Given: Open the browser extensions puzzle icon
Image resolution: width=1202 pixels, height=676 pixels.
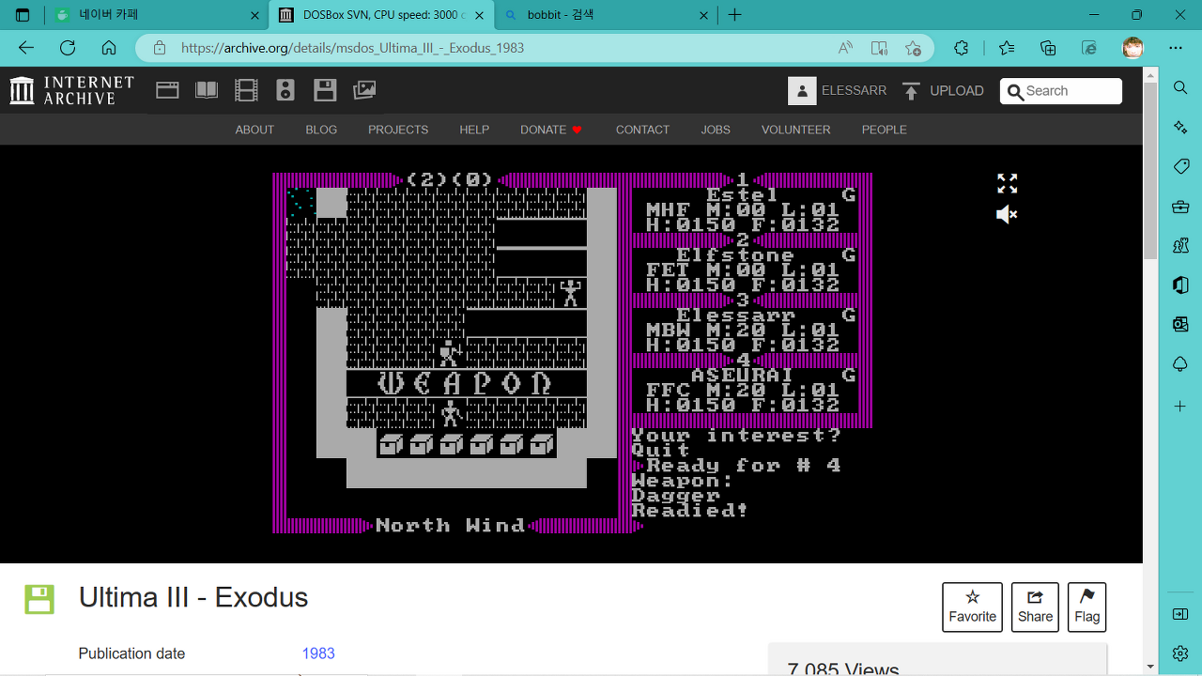Looking at the screenshot, I should coord(961,48).
